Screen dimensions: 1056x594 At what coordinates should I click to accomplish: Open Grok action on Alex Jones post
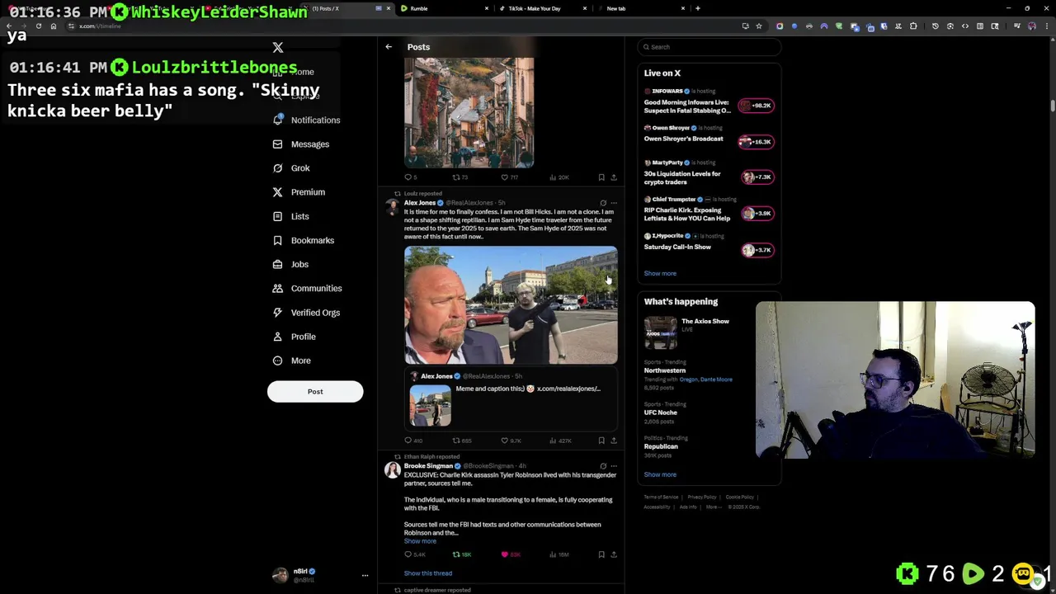coord(603,202)
